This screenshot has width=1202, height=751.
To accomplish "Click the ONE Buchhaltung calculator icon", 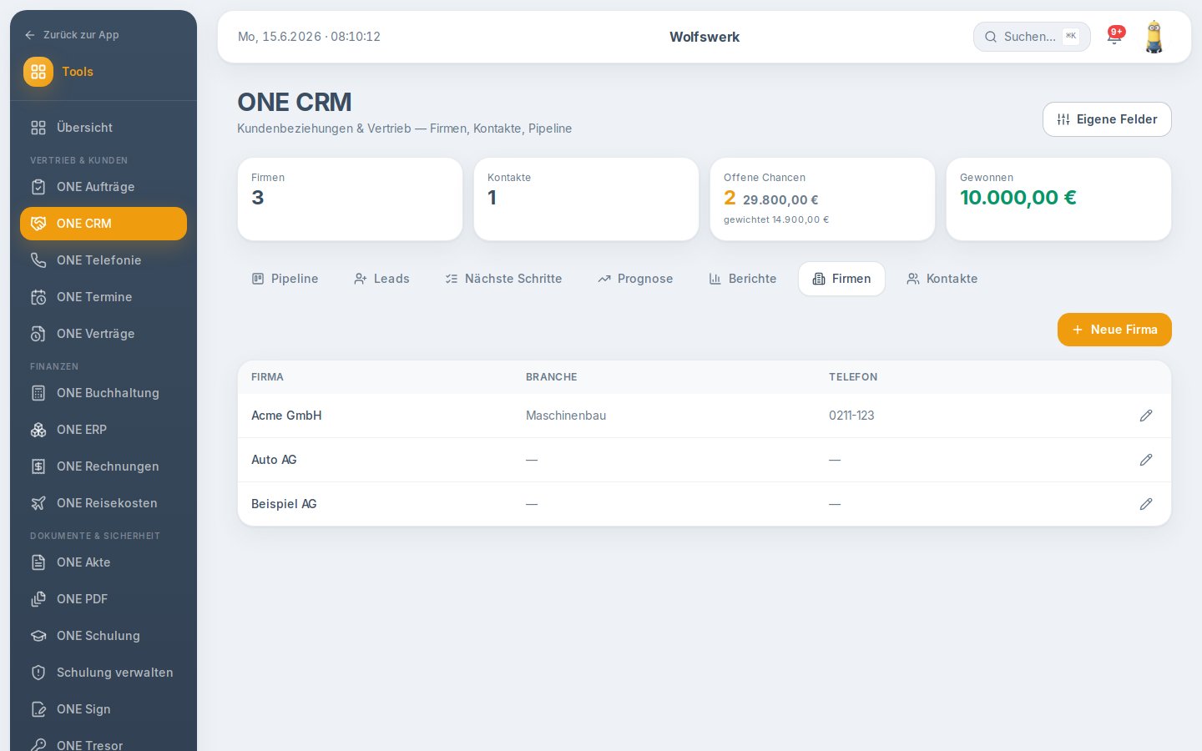I will 38,393.
